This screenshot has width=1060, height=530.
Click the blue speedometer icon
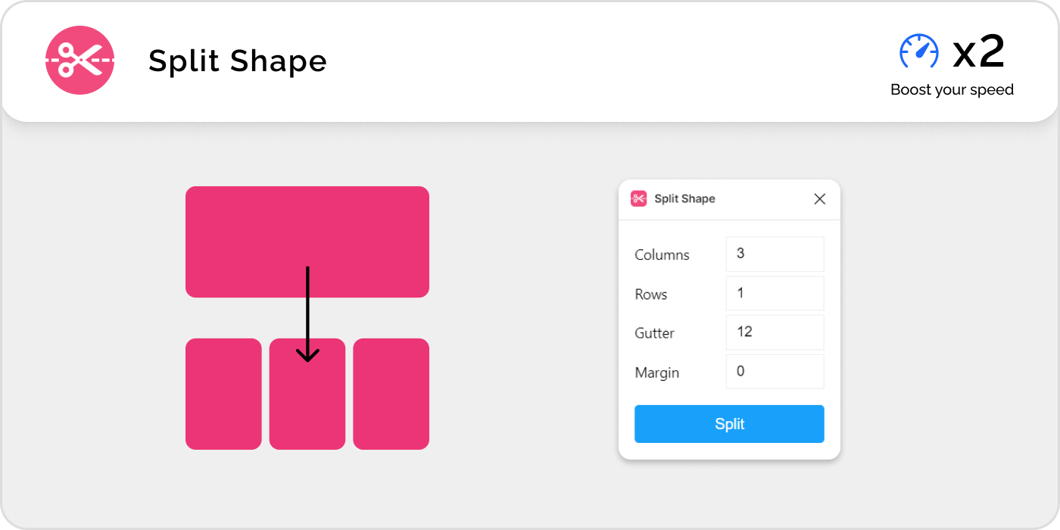918,51
